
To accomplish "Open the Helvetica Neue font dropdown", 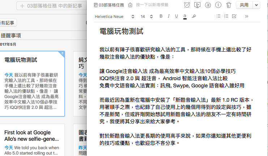I will tap(115, 17).
